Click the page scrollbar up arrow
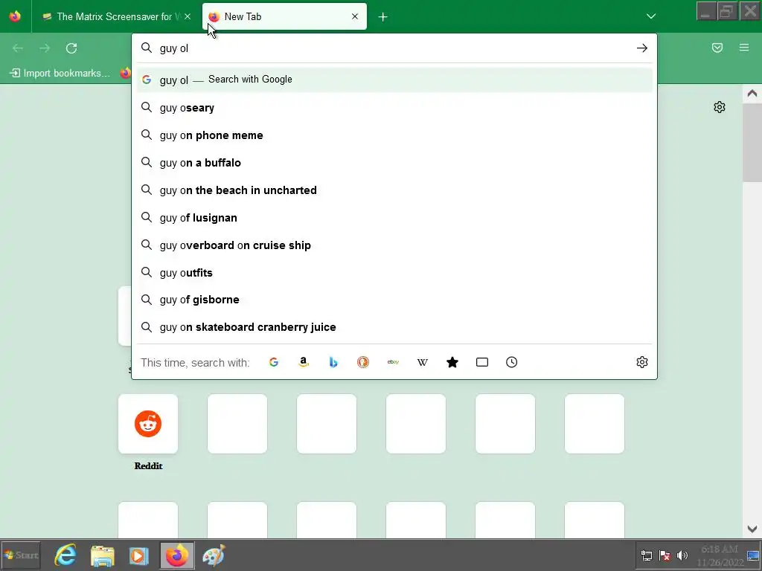The image size is (762, 571). [752, 93]
